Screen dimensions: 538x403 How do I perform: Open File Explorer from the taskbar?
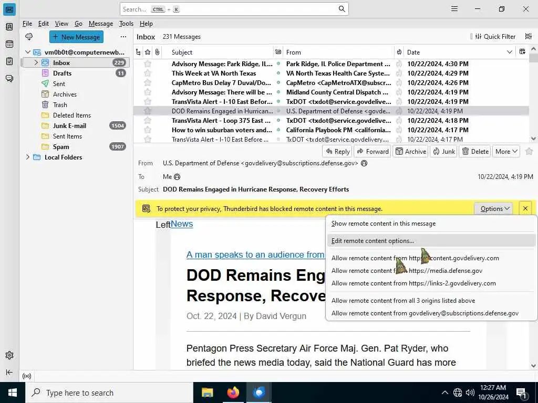click(x=207, y=393)
